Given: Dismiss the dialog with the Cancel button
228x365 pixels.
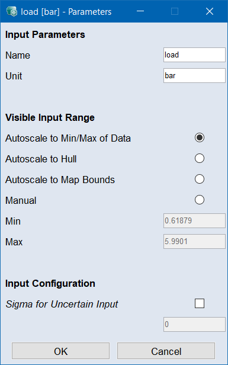Looking at the screenshot, I should (x=166, y=351).
